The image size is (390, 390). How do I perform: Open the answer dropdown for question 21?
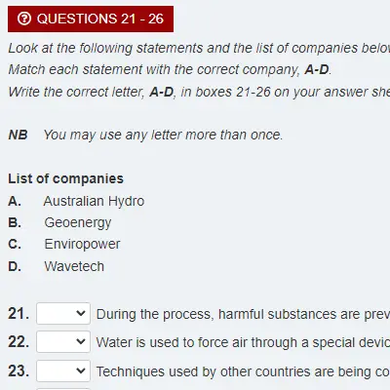coord(63,314)
